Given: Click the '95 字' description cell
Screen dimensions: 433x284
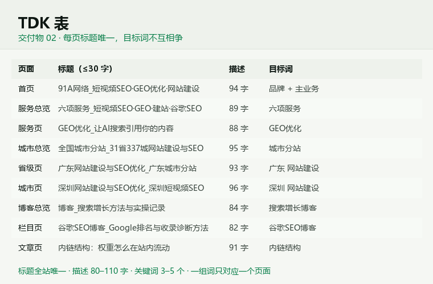Looking at the screenshot, I should point(239,148).
